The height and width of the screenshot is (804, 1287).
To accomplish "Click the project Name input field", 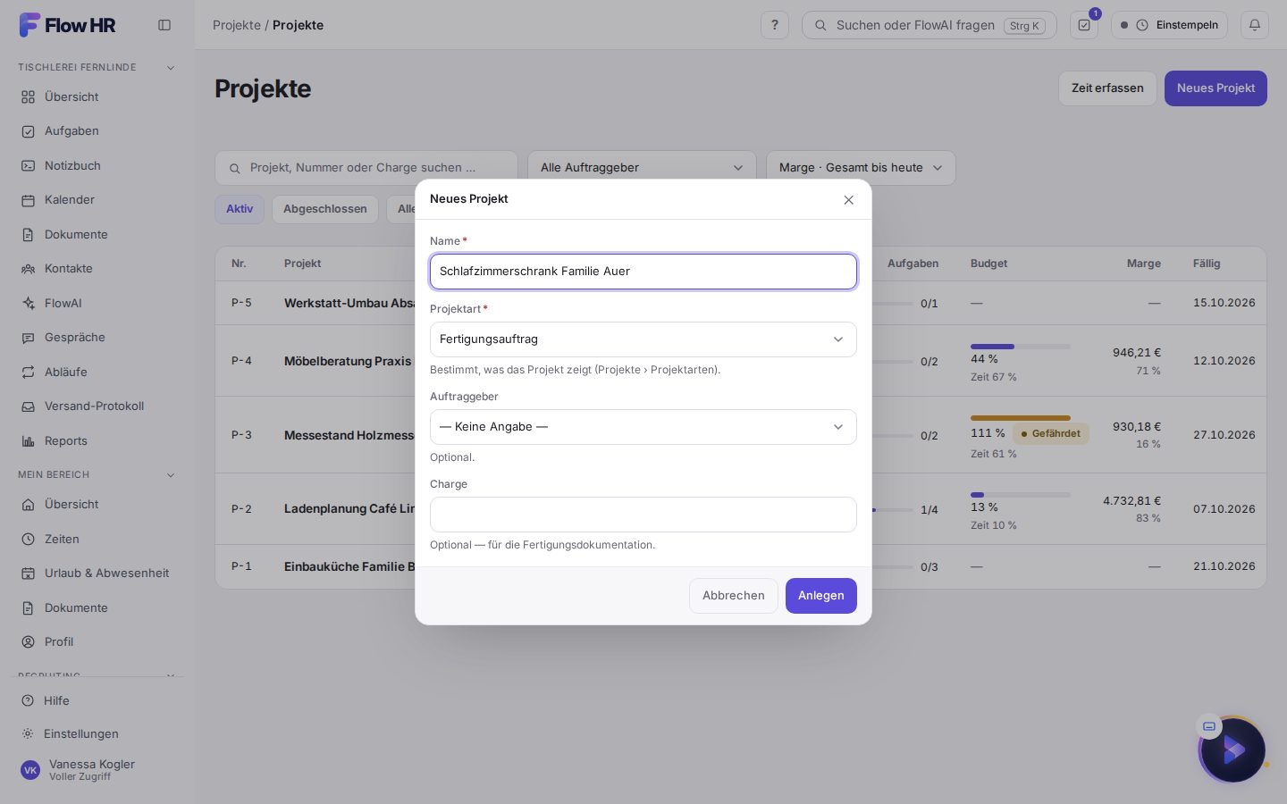I will point(643,272).
